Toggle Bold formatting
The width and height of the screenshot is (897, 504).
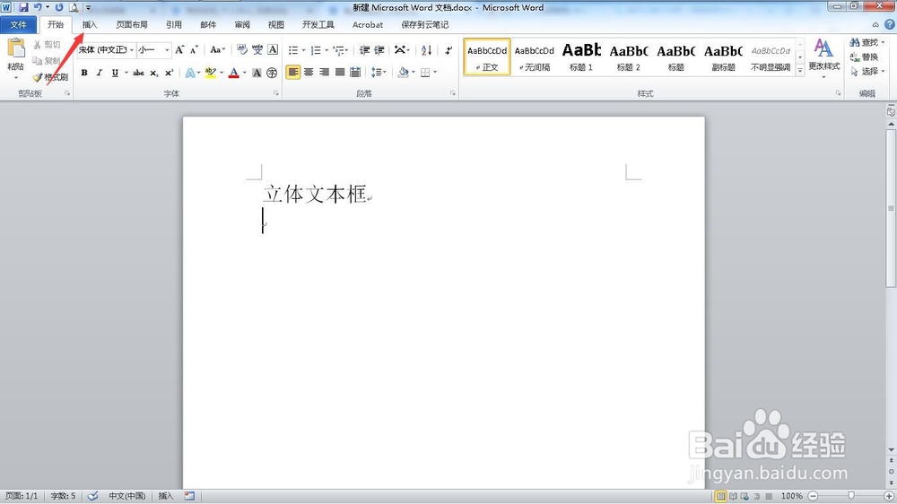(84, 73)
